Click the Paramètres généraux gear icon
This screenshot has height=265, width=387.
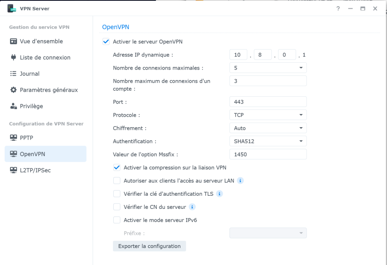[14, 90]
